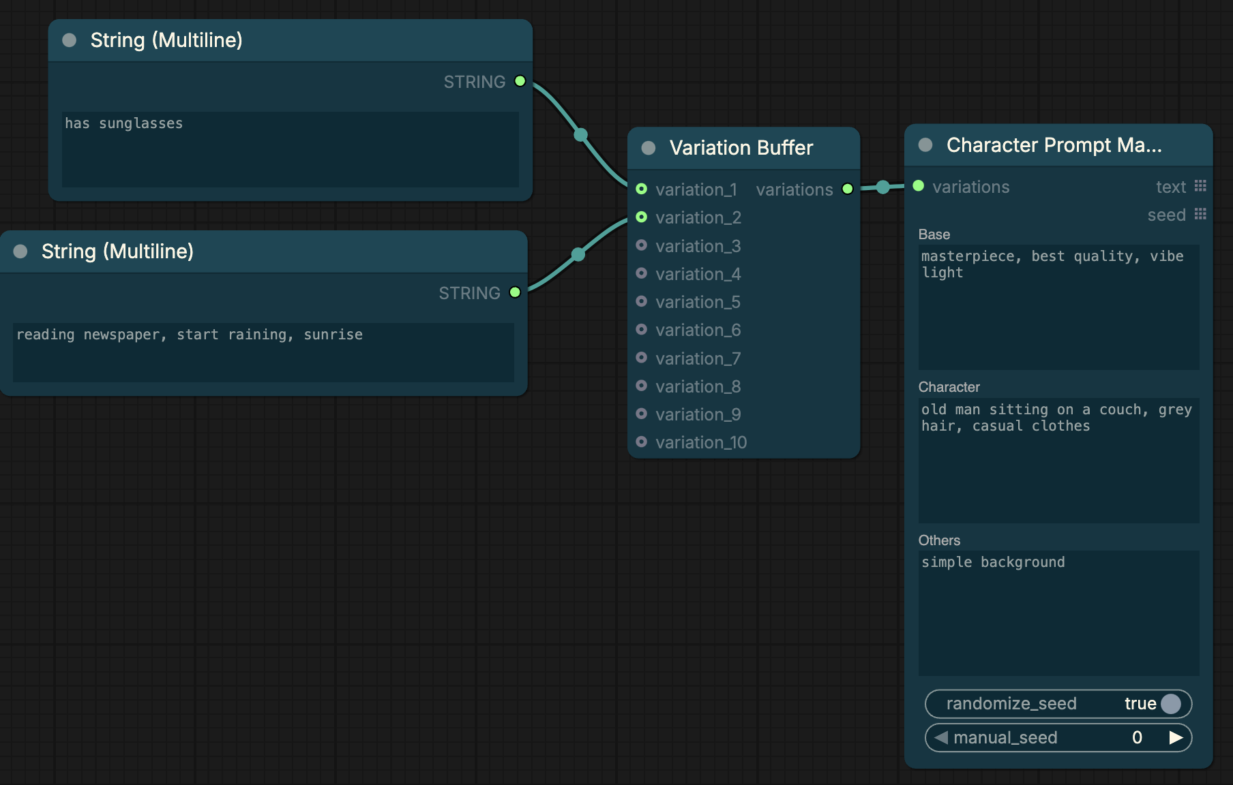Select the variation_10 input socket
Image resolution: width=1233 pixels, height=785 pixels.
click(x=641, y=442)
